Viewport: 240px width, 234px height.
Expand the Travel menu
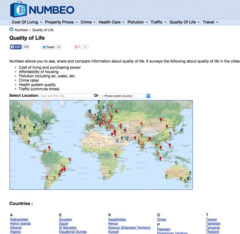210,22
